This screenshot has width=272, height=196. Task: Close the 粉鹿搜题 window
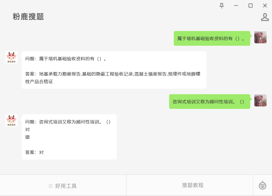coord(265,5)
